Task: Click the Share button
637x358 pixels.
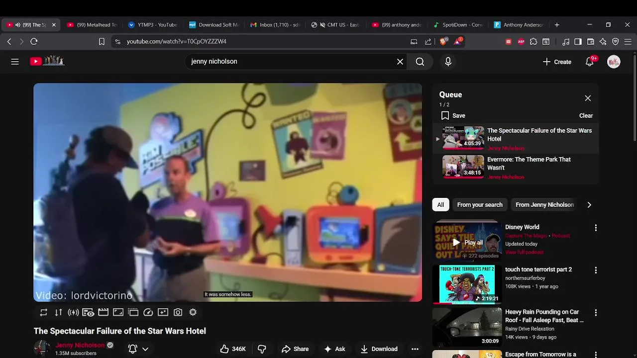Action: [295, 349]
